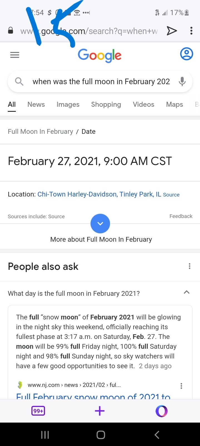The height and width of the screenshot is (446, 200).
Task: Tap the purple plus new tab icon
Action: 100,411
